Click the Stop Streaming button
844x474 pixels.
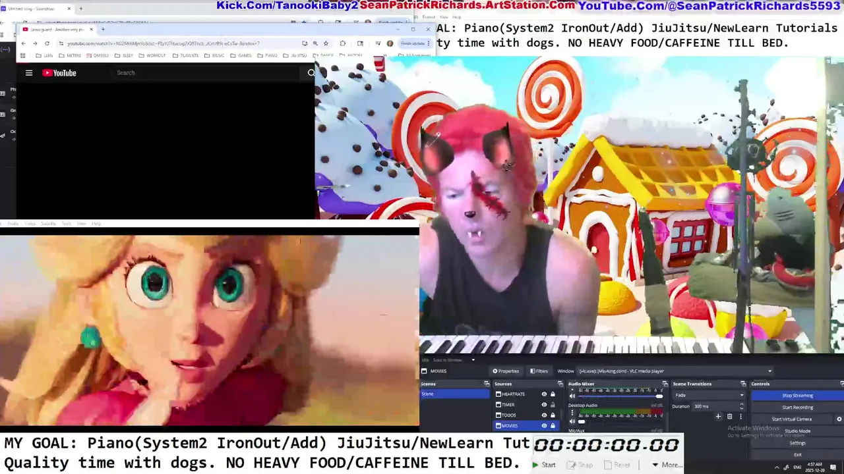[797, 396]
